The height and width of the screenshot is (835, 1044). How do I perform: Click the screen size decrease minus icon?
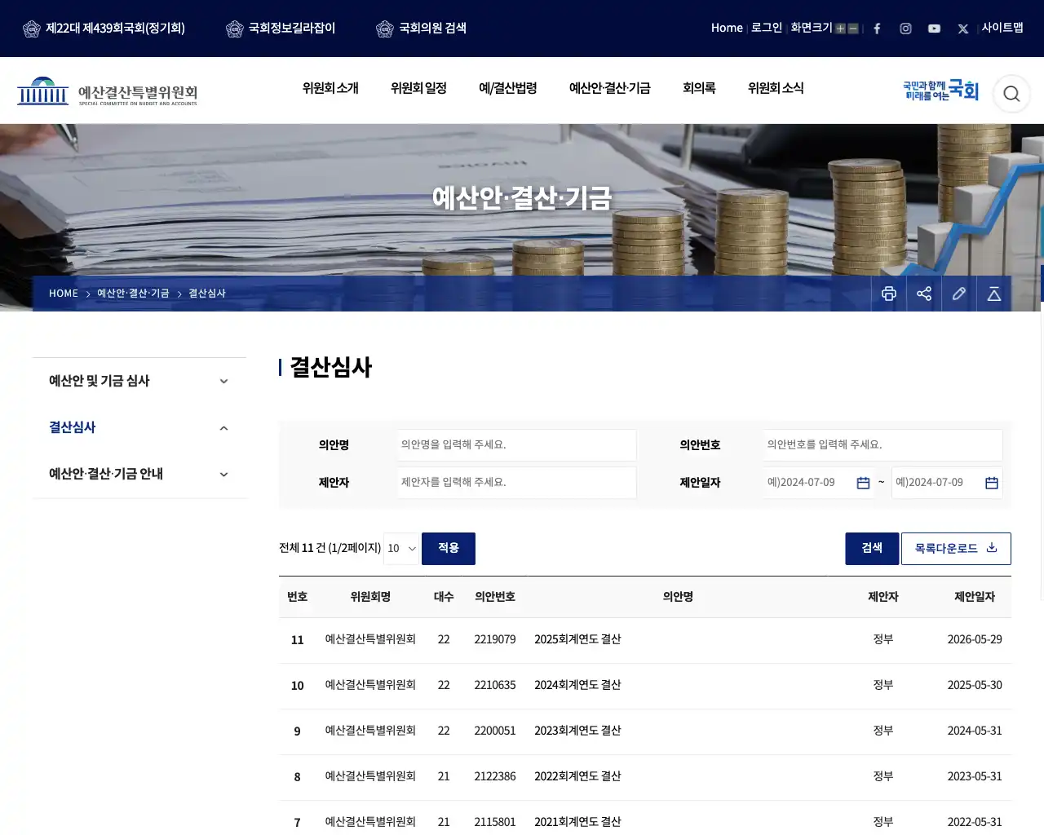[x=853, y=29]
